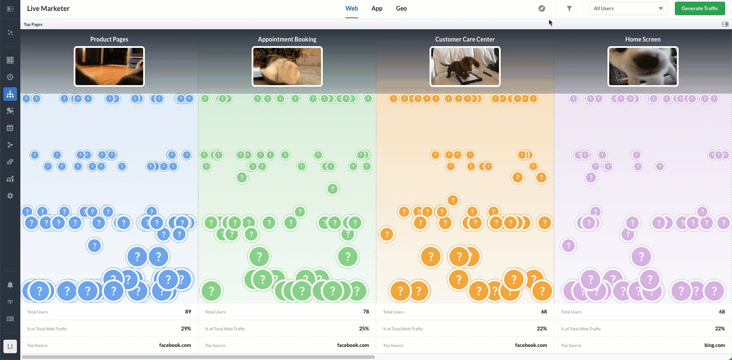Open the LI user avatar button

point(10,346)
